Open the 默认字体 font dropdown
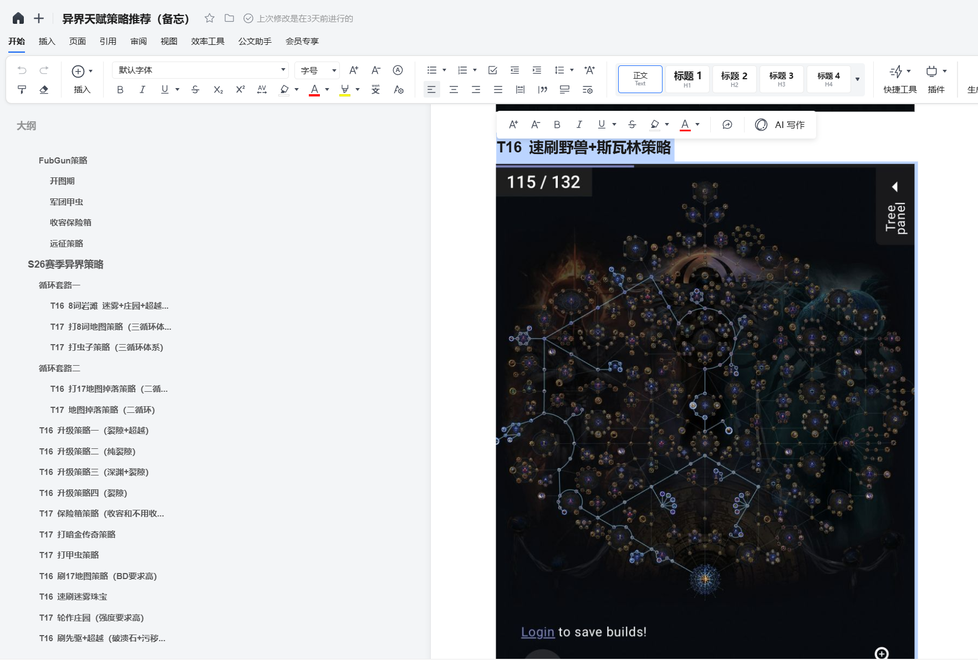The height and width of the screenshot is (660, 978). coord(200,70)
